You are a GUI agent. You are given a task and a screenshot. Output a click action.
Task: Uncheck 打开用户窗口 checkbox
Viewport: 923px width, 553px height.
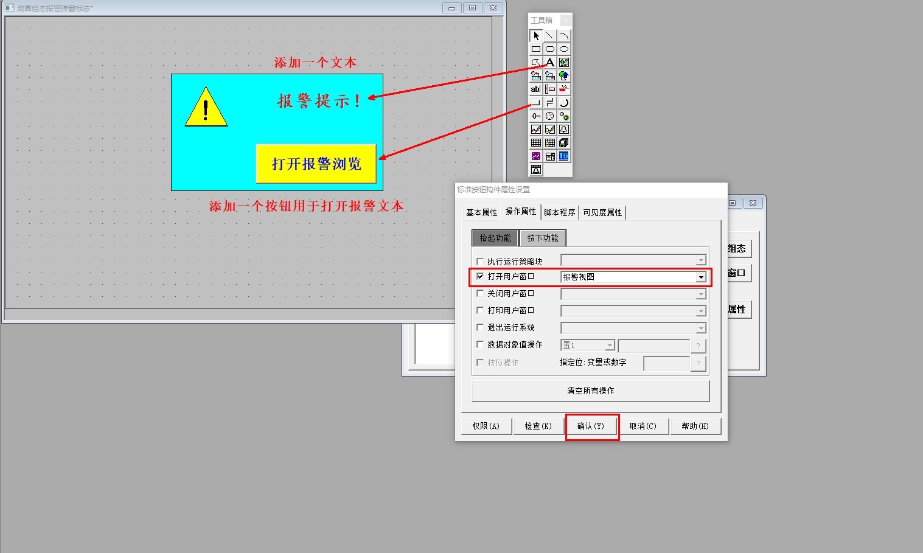point(480,276)
